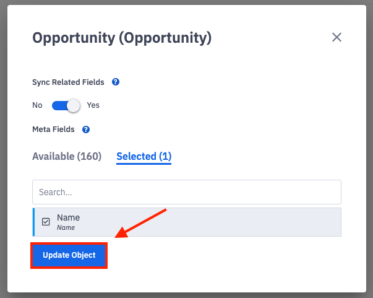
Task: Uncheck the Name field checkbox
Action: pos(46,222)
